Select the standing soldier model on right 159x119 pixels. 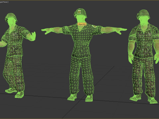tap(143, 56)
